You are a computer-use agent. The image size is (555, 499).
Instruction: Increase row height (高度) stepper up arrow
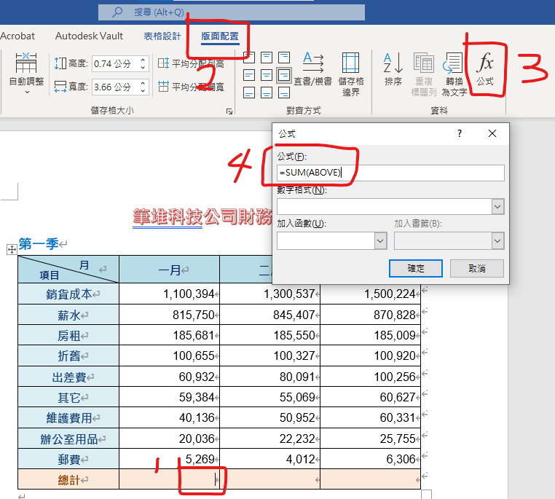point(143,60)
